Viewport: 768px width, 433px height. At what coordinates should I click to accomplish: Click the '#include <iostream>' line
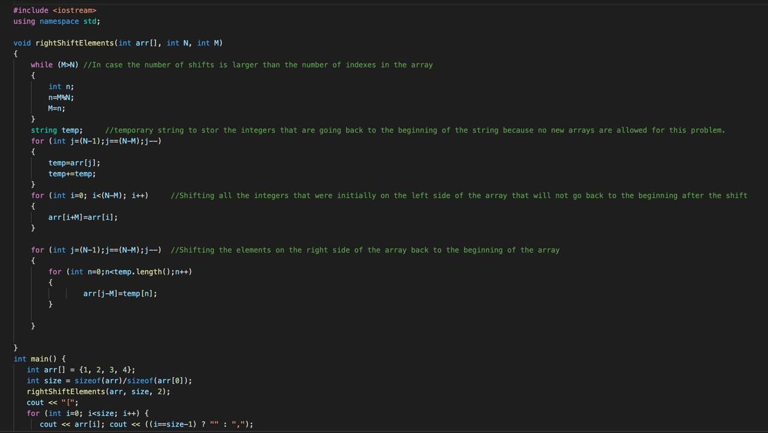[x=55, y=10]
